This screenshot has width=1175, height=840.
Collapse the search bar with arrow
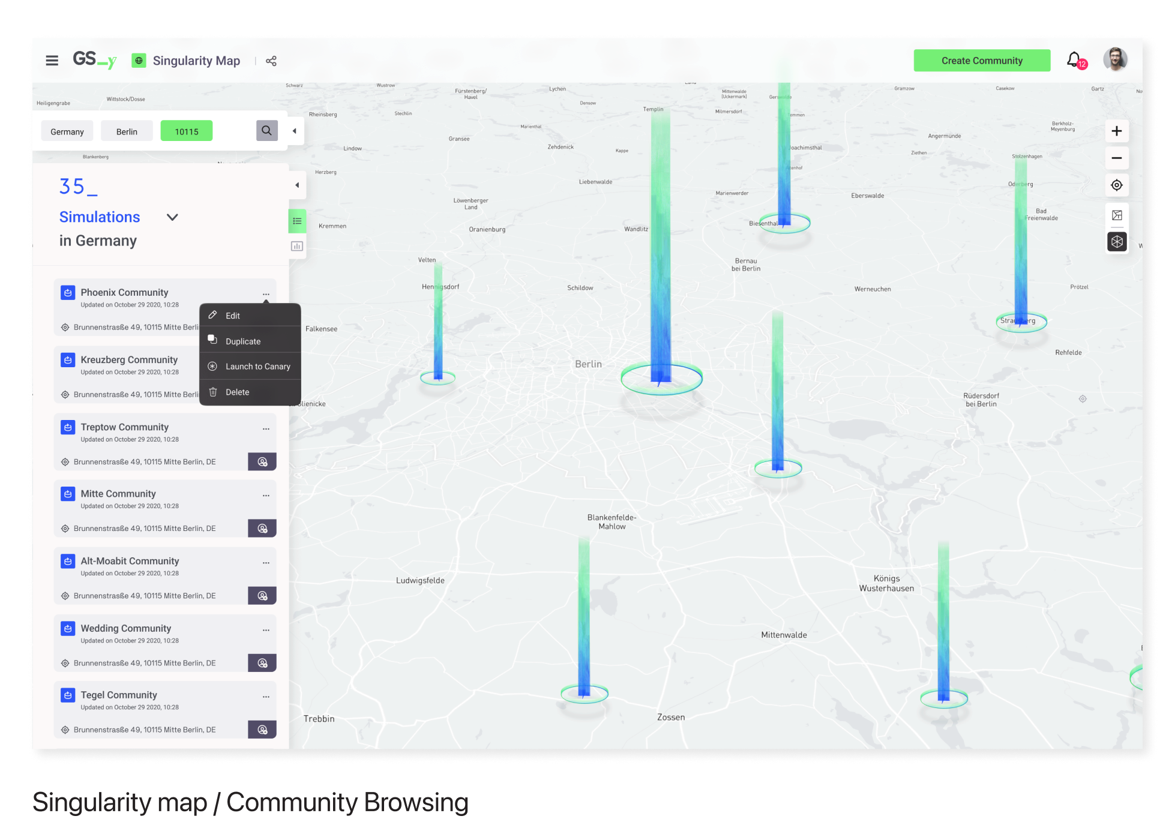pyautogui.click(x=294, y=131)
